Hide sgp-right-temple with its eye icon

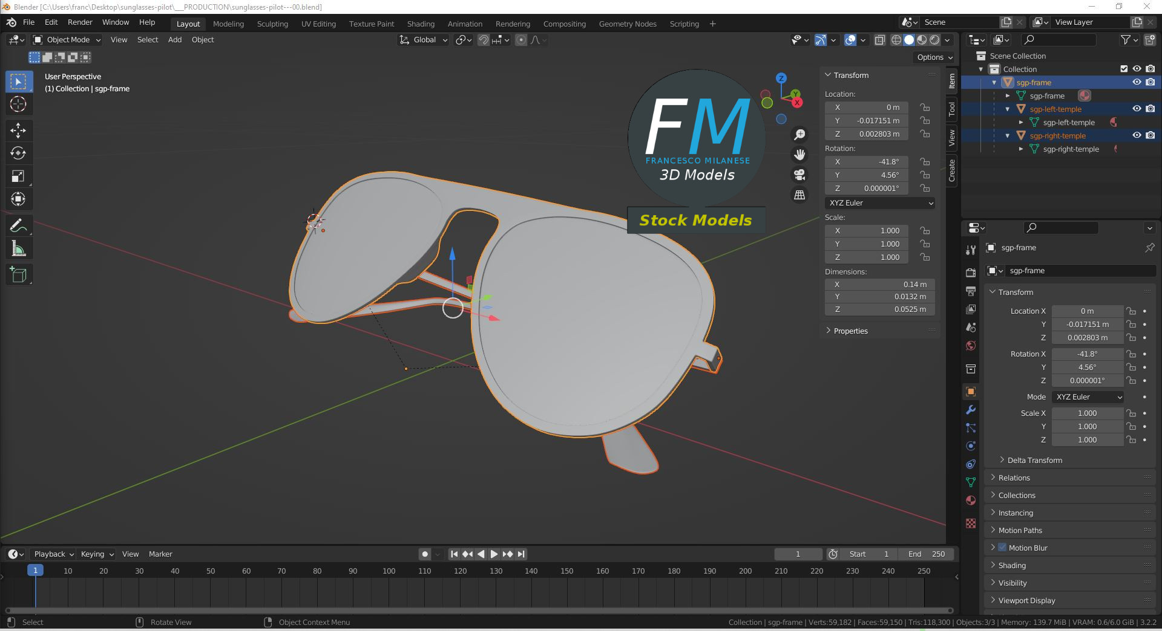click(1137, 135)
